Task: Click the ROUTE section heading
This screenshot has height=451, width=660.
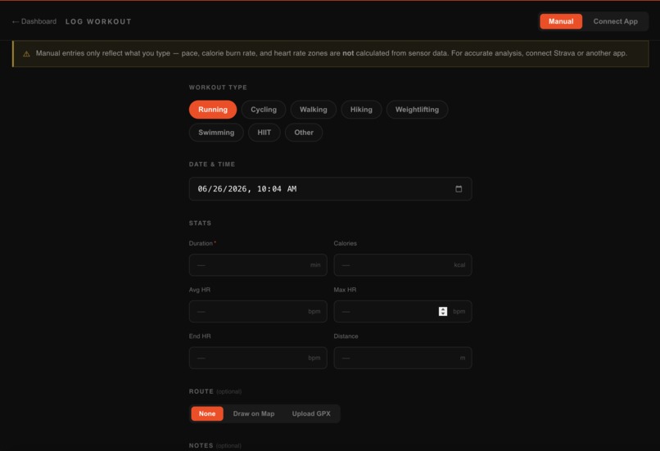Action: [201, 391]
